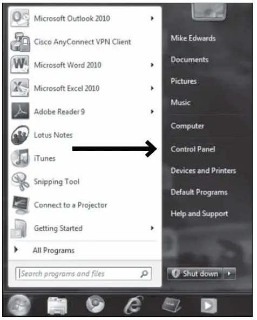Open the Shut down options arrow
Image resolution: width=257 pixels, height=320 pixels.
(x=229, y=274)
